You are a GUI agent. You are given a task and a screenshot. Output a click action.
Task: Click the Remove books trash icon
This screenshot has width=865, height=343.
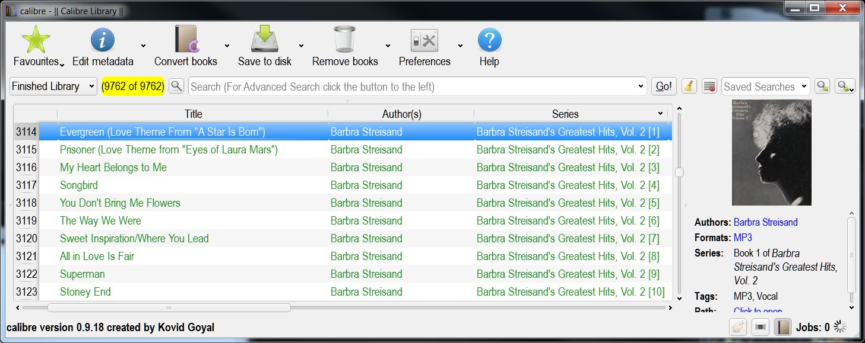(x=344, y=40)
